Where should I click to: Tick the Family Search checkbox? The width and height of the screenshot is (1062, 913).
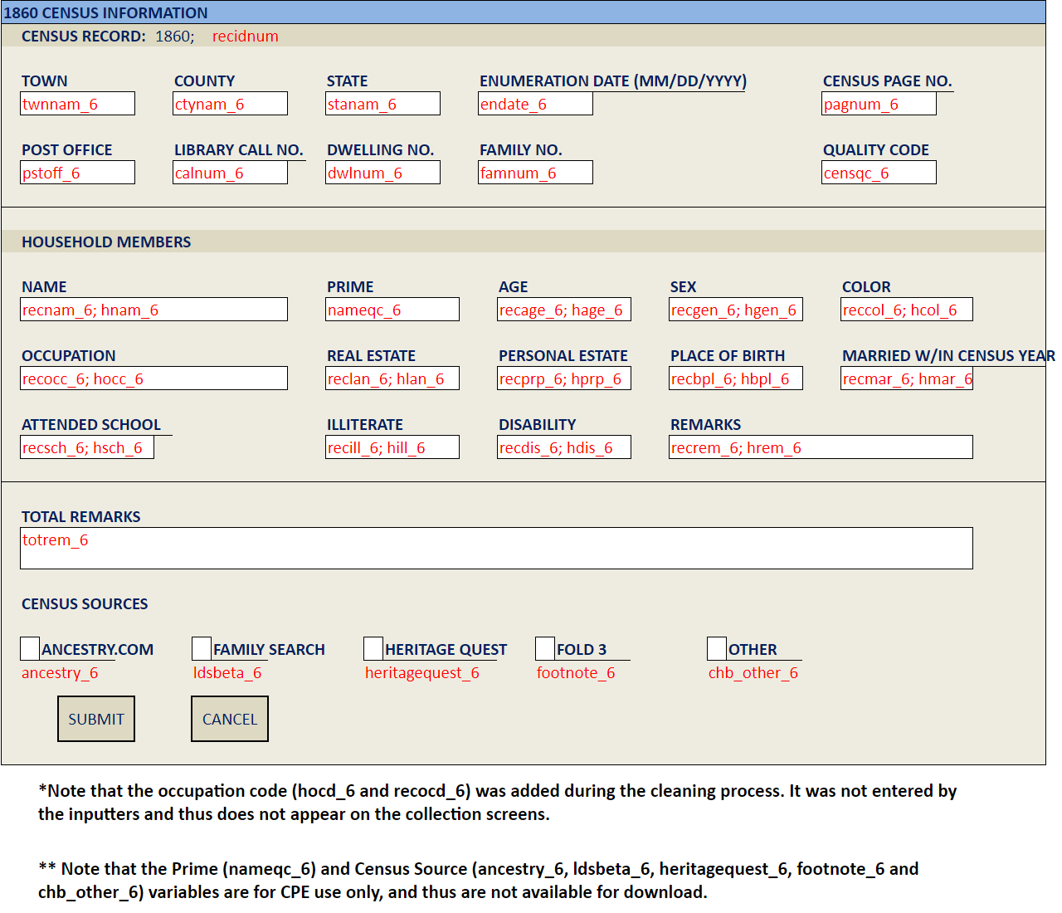tap(202, 648)
